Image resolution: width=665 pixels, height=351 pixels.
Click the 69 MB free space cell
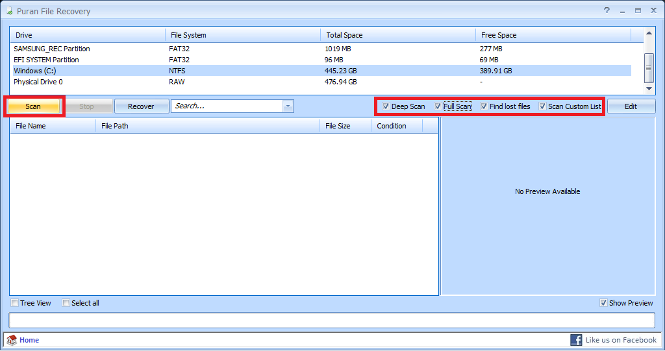pyautogui.click(x=489, y=60)
